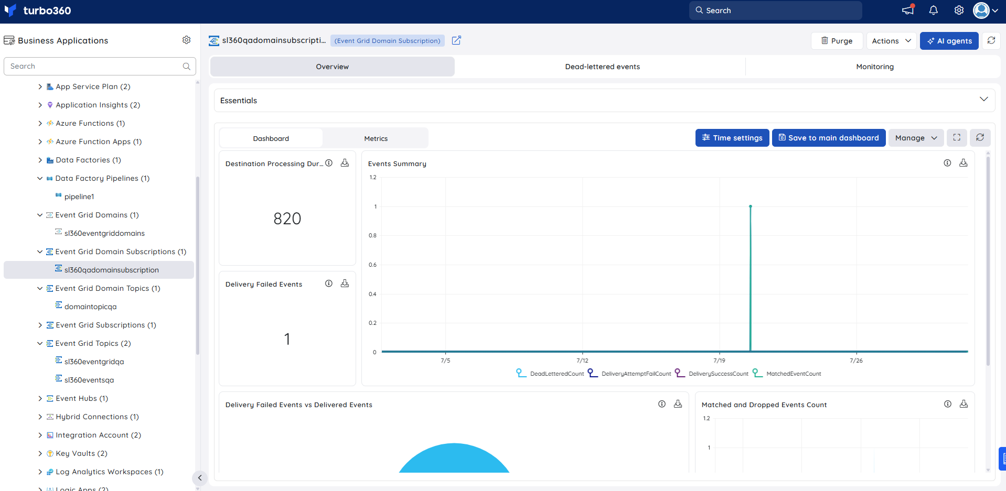Click the 820 duration value
This screenshot has width=1006, height=491.
287,219
